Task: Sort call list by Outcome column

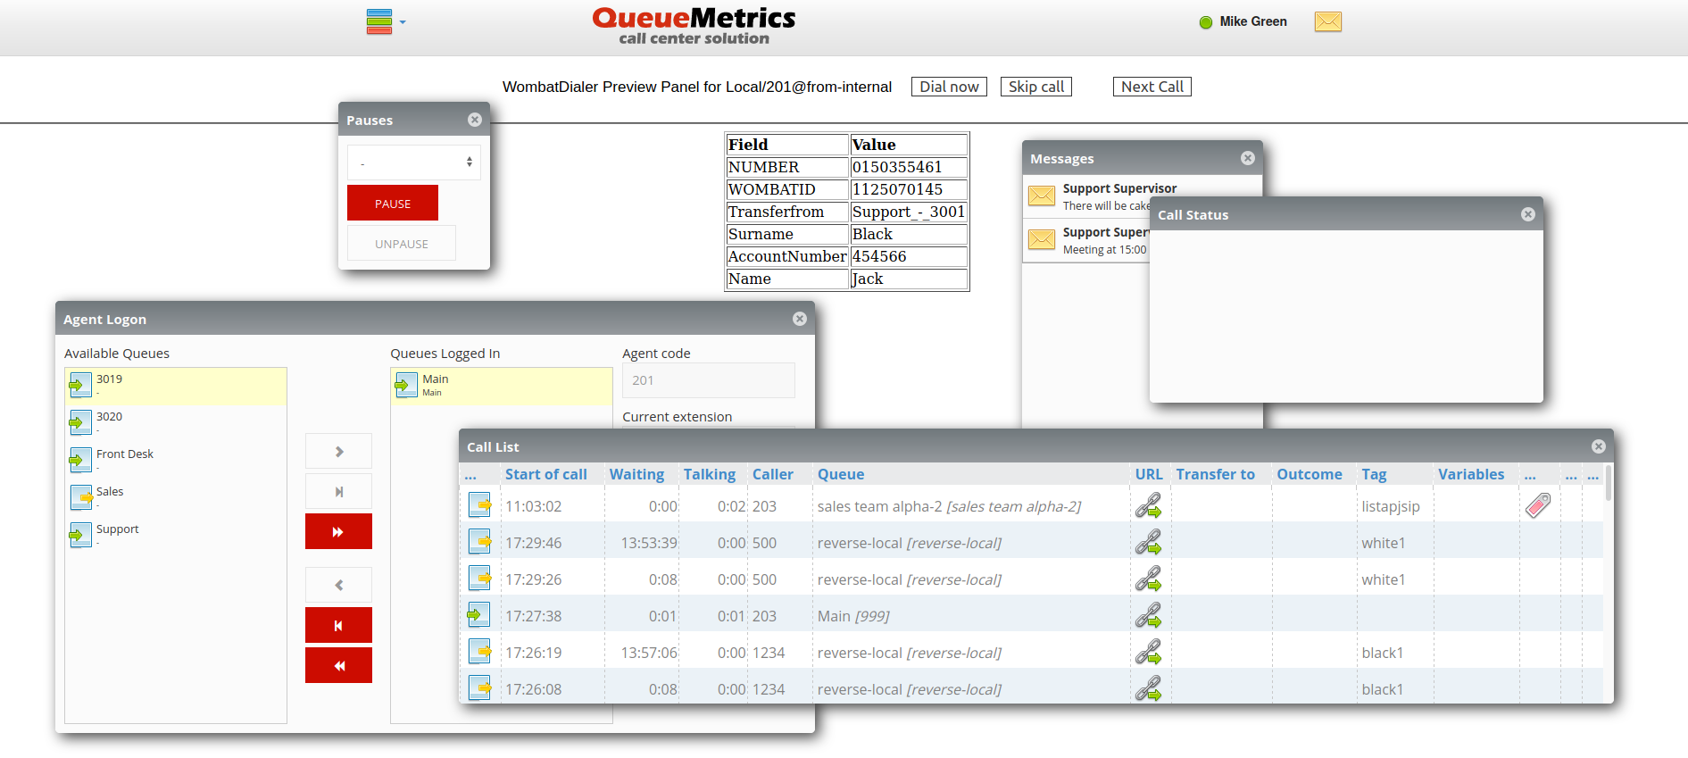Action: 1310,474
